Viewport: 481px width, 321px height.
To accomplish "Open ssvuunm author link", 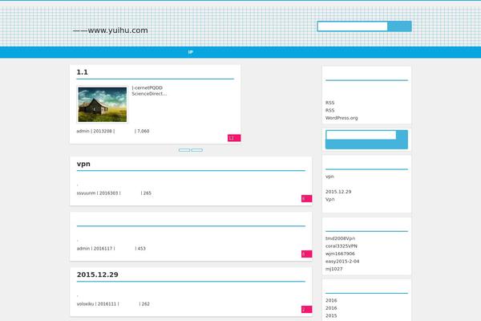I will 86,193.
